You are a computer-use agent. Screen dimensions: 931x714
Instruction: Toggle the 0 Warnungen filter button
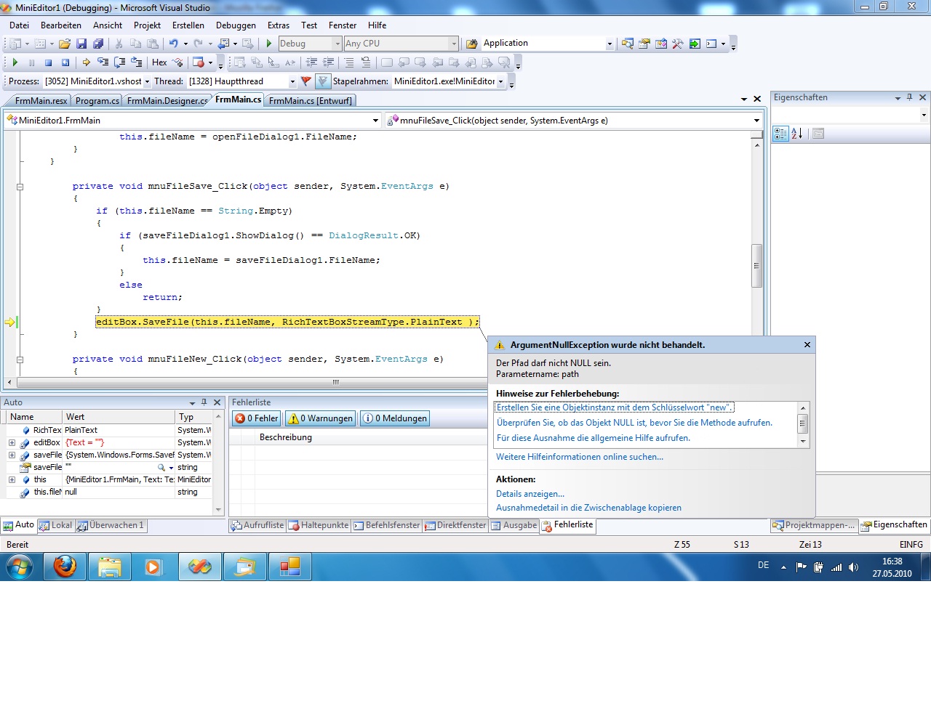coord(320,418)
